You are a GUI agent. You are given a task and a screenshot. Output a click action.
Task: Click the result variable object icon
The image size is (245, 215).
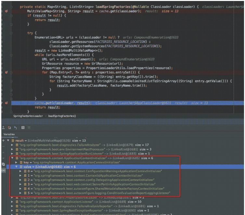pos(13,141)
